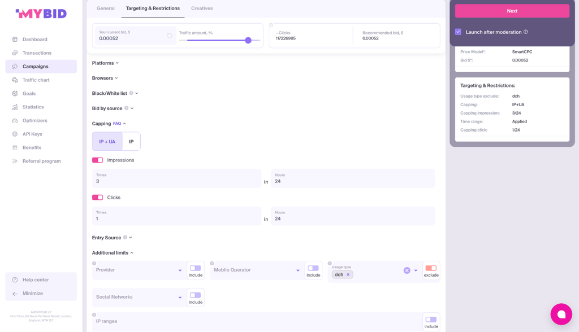Open the Capping FAQ link

(x=117, y=124)
